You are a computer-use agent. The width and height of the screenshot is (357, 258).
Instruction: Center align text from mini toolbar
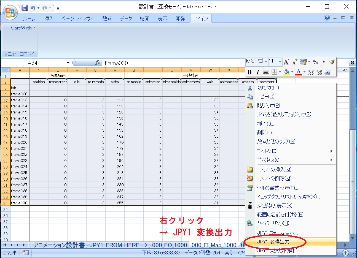[x=265, y=72]
